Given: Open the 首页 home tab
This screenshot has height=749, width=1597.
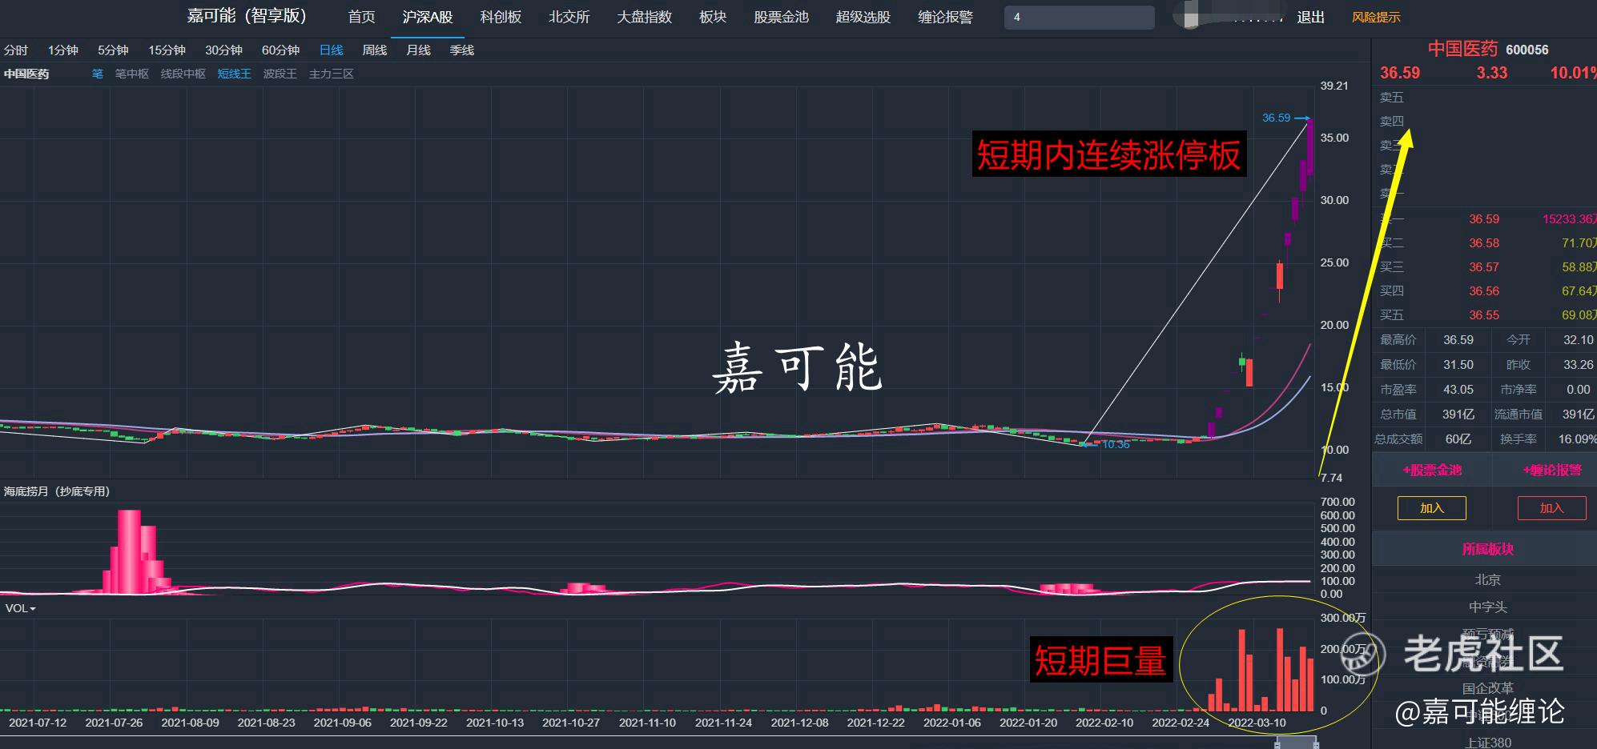Looking at the screenshot, I should click(x=361, y=17).
